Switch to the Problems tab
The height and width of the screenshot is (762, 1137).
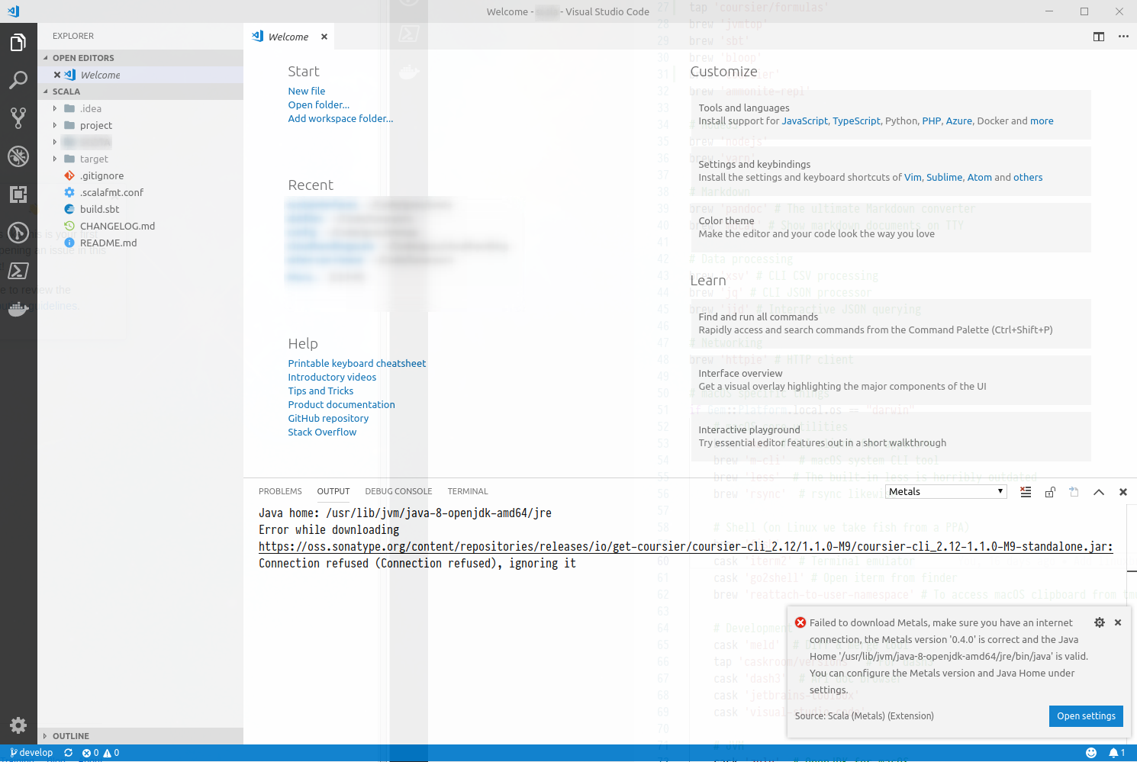click(280, 491)
